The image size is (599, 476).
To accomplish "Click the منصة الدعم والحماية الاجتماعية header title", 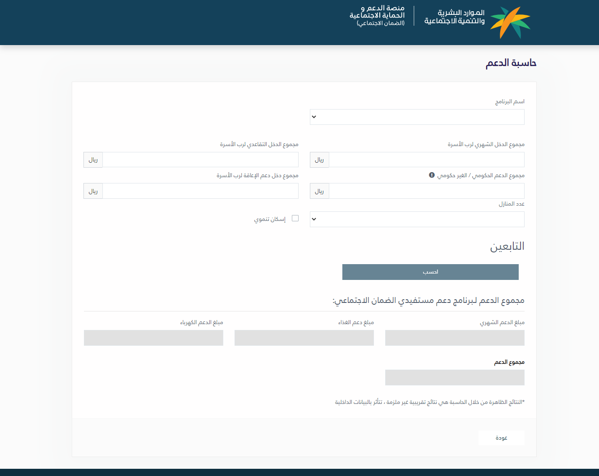I will tap(377, 15).
